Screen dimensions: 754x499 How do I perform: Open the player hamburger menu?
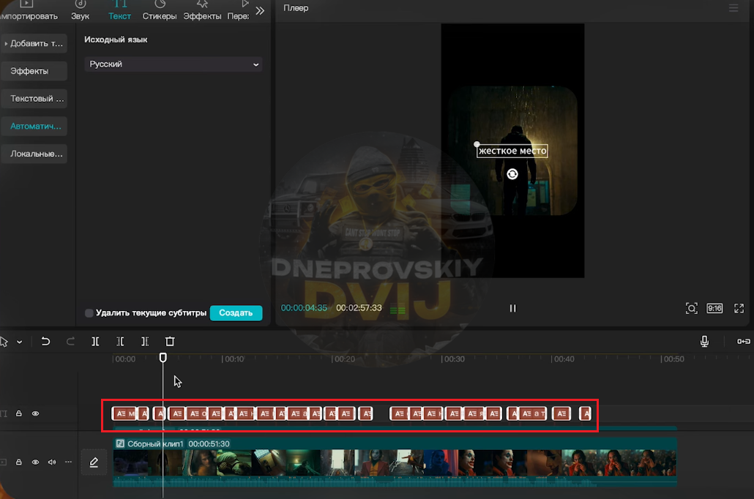click(x=734, y=8)
